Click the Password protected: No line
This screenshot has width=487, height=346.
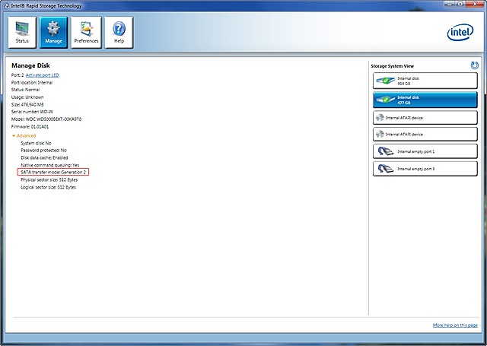[x=44, y=151]
